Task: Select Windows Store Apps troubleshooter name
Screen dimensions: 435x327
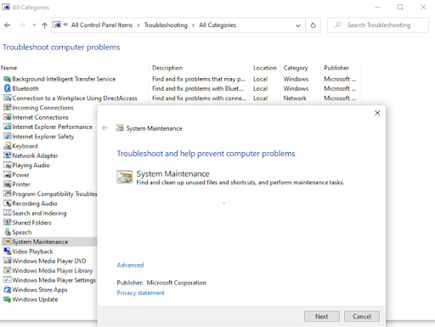Action: pos(40,290)
